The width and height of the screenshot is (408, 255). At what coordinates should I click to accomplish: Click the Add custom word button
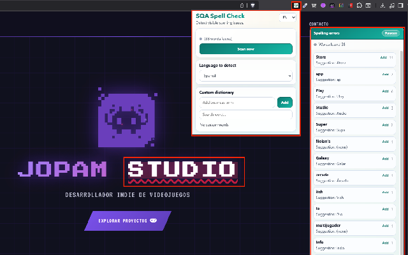click(285, 102)
